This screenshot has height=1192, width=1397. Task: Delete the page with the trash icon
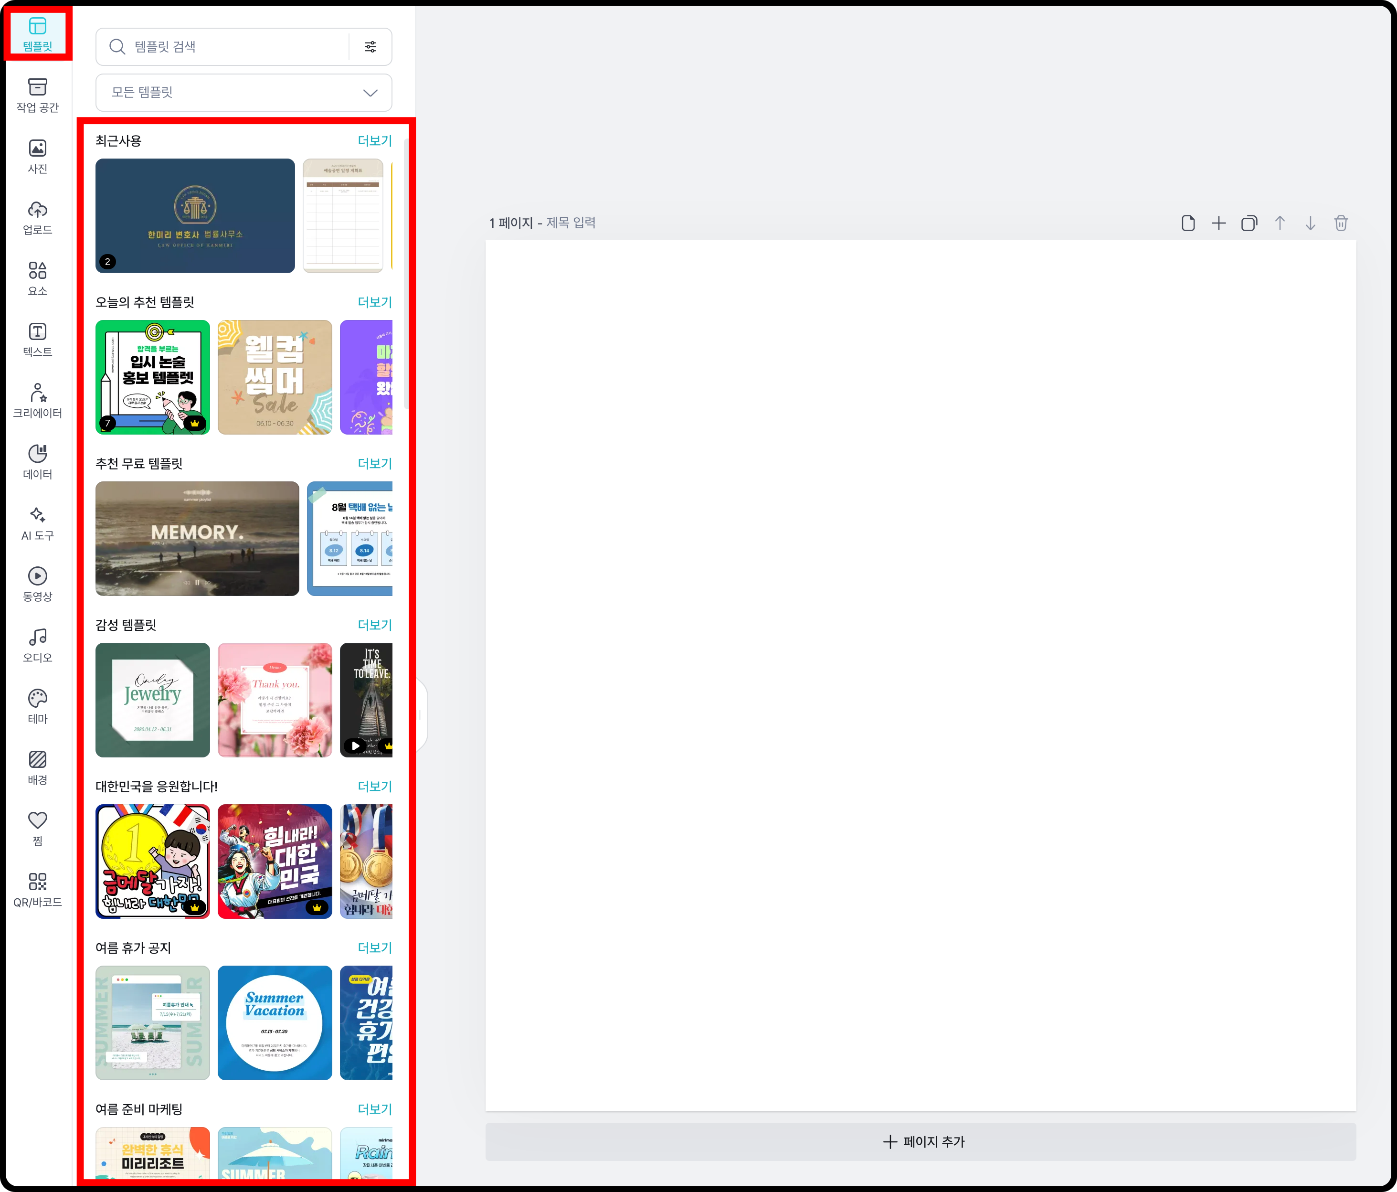(x=1340, y=223)
